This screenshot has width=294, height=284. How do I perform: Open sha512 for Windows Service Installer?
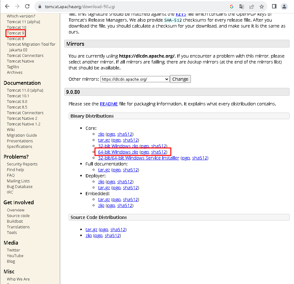[x=200, y=158]
